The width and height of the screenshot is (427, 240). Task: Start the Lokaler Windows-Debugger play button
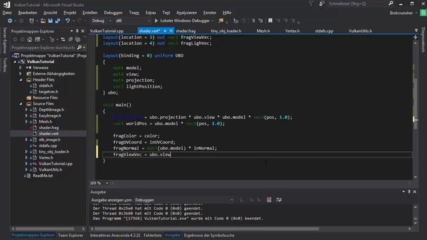pyautogui.click(x=156, y=21)
